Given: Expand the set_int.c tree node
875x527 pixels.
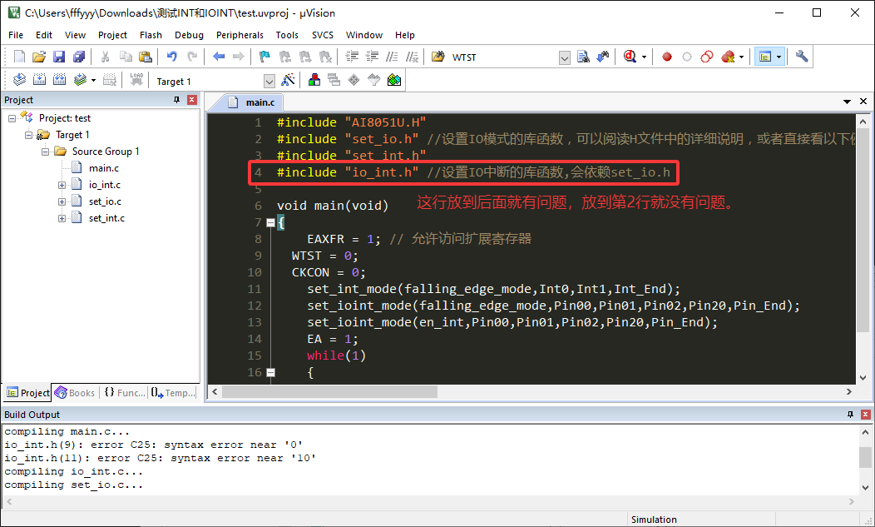Looking at the screenshot, I should pyautogui.click(x=62, y=218).
